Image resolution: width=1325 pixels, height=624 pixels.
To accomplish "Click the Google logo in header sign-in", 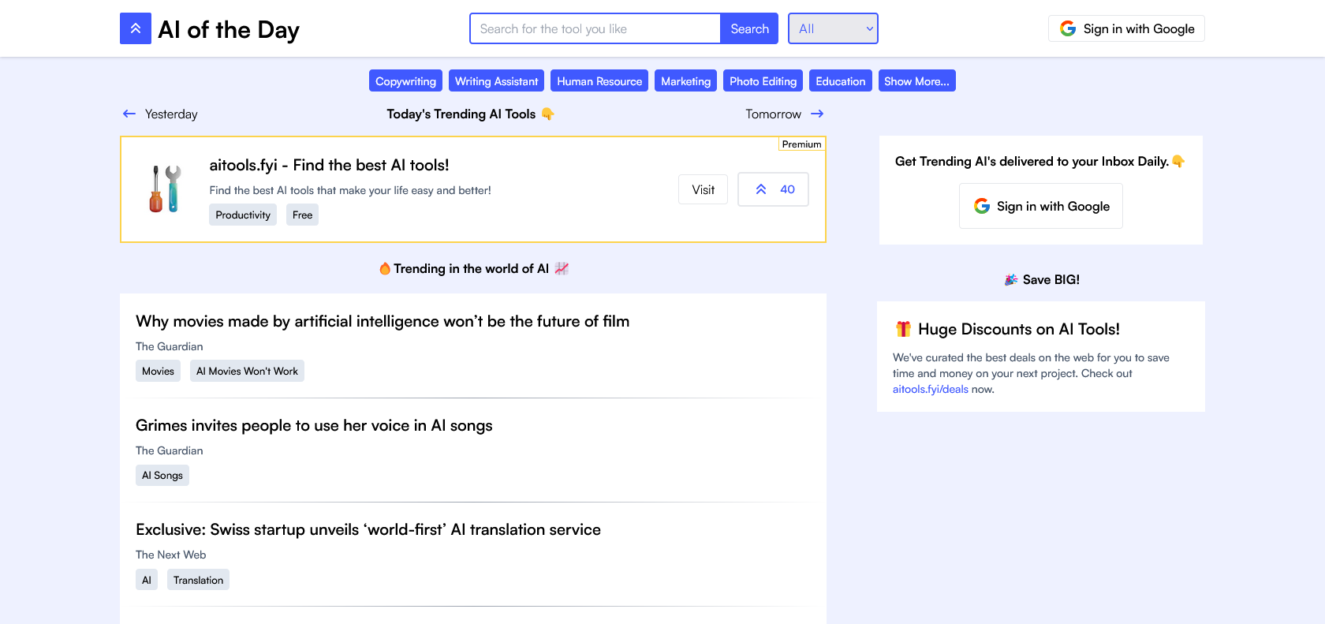I will tap(1068, 28).
